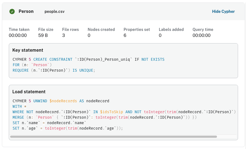Image resolution: width=246 pixels, height=149 pixels.
Task: Click the people.csv file name
Action: (x=55, y=12)
